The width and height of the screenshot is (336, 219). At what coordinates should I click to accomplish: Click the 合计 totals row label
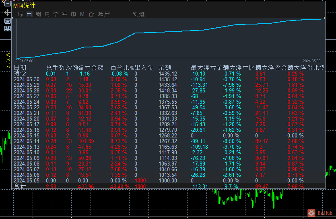pos(20,186)
